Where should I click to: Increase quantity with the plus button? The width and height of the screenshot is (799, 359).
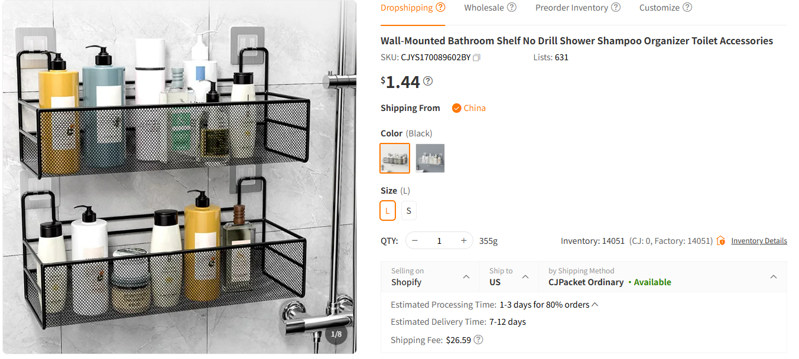point(463,240)
